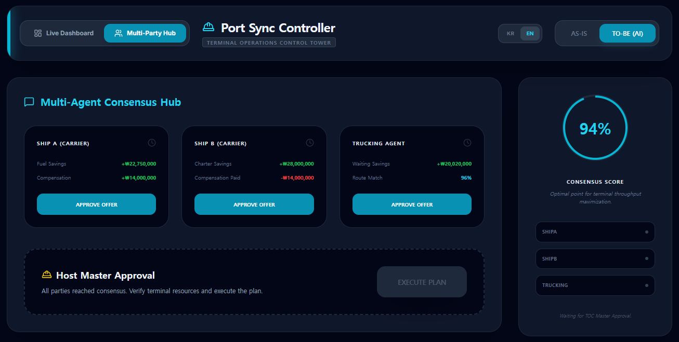Viewport: 679px width, 342px height.
Task: Click the clock icon on the Trucking Agent card
Action: point(467,142)
